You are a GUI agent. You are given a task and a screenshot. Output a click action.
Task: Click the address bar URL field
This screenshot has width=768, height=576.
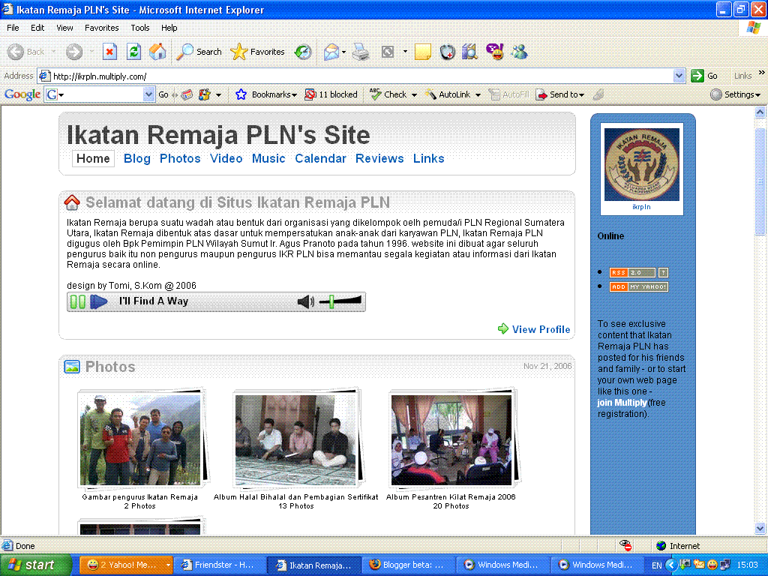(x=361, y=76)
